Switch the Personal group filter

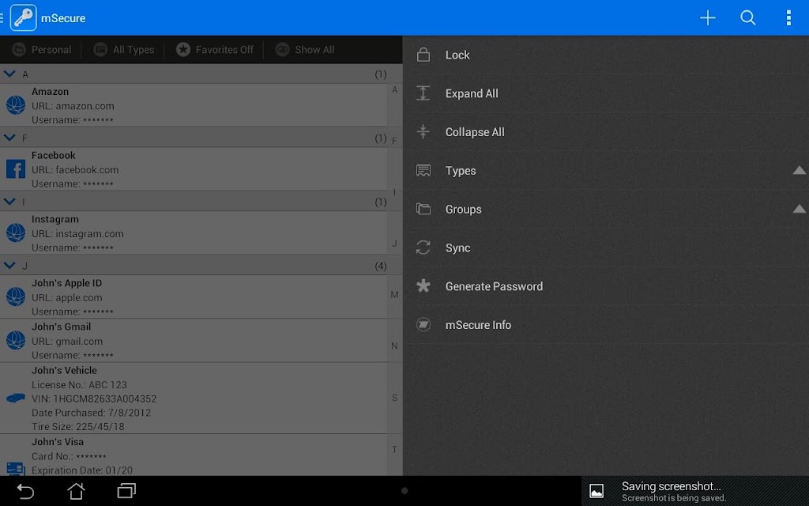click(x=42, y=50)
